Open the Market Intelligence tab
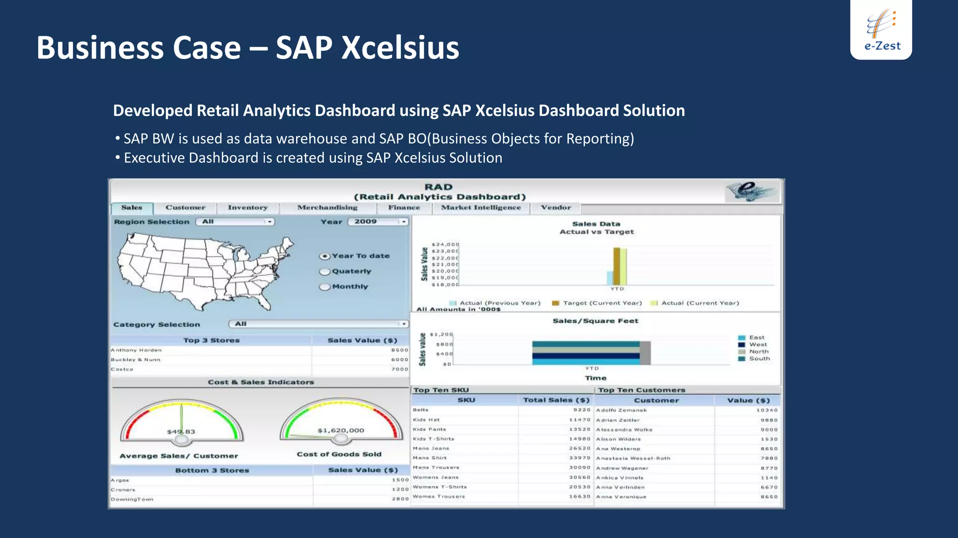Screen dimensions: 958x538 coord(481,208)
